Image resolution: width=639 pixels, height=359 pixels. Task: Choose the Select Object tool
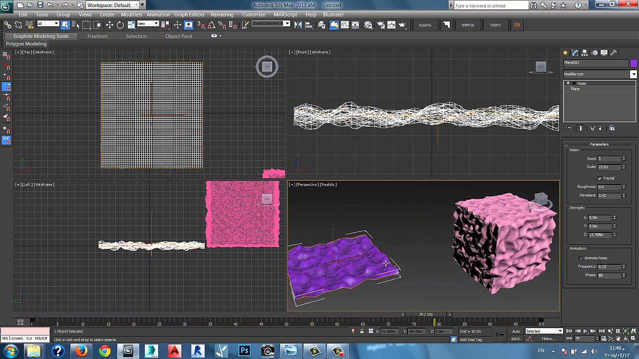tap(65, 24)
